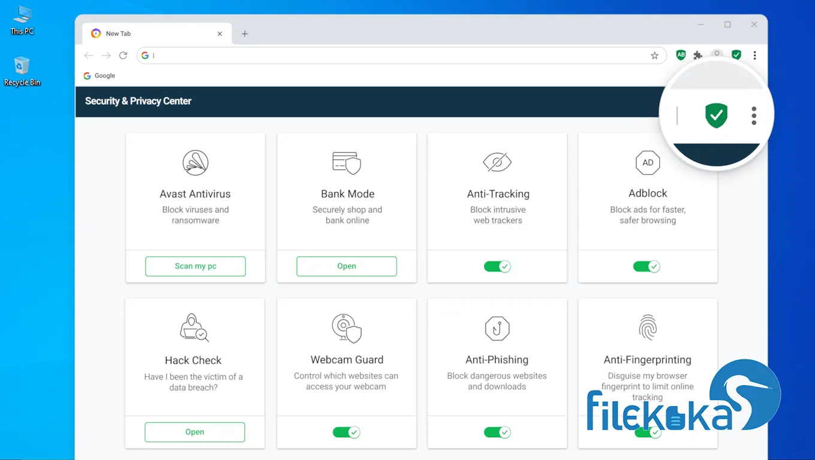Viewport: 815px width, 460px height.
Task: Click the Hack Check hacker icon
Action: [x=194, y=328]
